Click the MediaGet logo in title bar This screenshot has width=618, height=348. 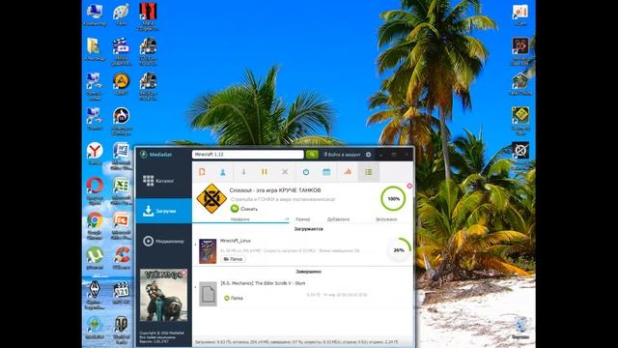pyautogui.click(x=156, y=155)
